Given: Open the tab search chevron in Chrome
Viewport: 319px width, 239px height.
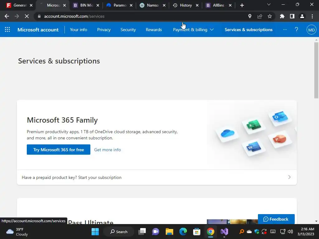Looking at the screenshot, I should [269, 4].
